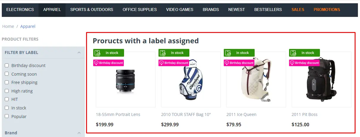Tick the Popular label checkbox
Screen dimensions: 360x137
point(7,116)
